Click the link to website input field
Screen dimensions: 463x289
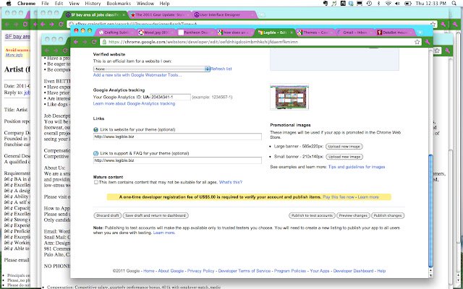click(x=177, y=137)
